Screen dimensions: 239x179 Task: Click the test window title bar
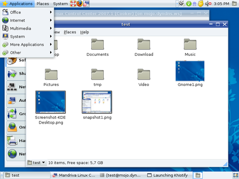(x=126, y=24)
